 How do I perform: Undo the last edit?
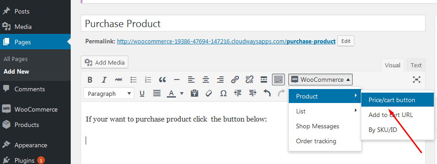coord(267,94)
